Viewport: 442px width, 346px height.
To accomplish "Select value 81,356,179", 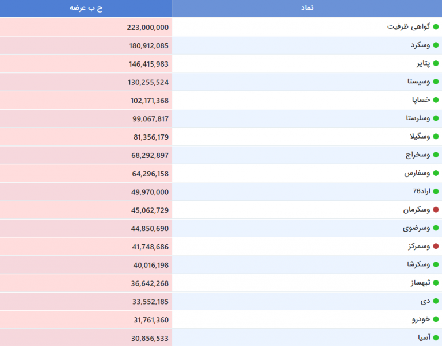I will pos(151,137).
